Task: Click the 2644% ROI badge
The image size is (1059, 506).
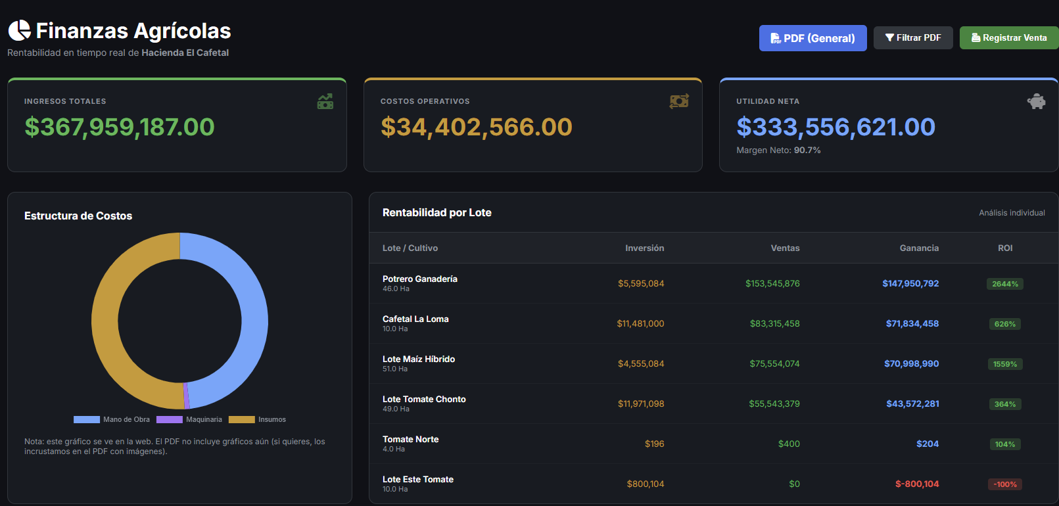Action: point(1004,284)
